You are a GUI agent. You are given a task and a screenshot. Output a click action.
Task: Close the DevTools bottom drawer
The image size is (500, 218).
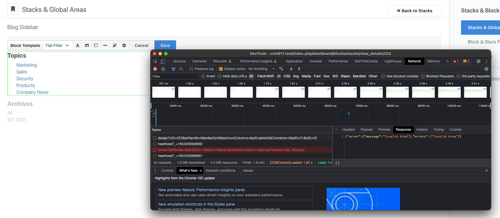click(x=486, y=171)
